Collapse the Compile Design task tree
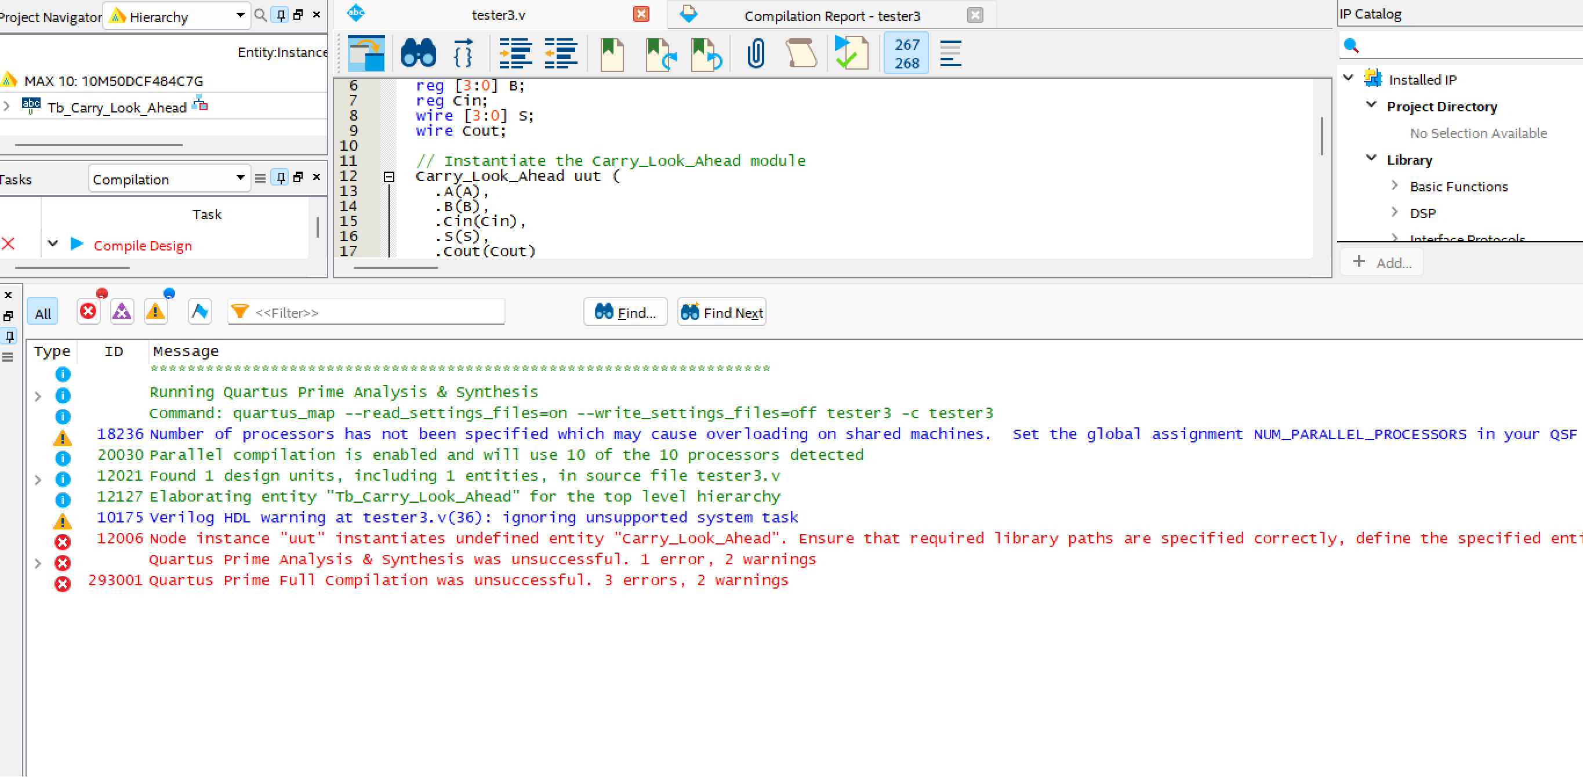The height and width of the screenshot is (777, 1583). coord(53,244)
